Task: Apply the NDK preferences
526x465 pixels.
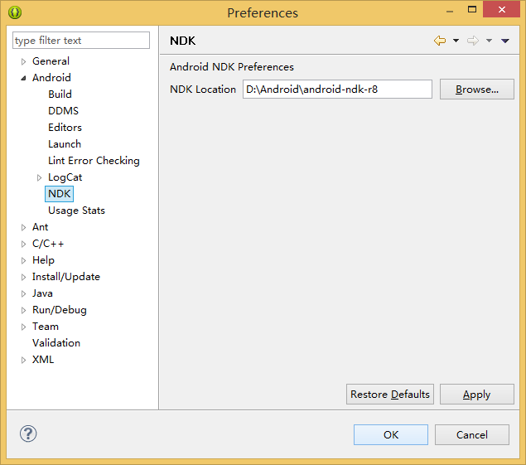Action: [x=476, y=395]
